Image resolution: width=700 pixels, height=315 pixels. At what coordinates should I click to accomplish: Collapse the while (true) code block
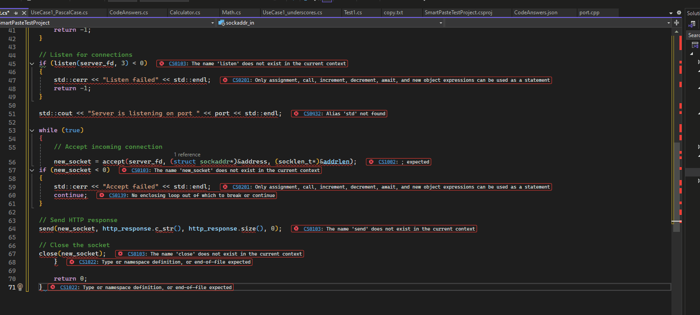tap(31, 130)
